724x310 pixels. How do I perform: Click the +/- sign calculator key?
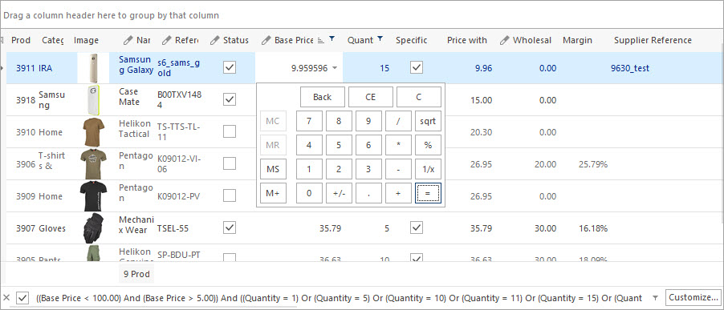click(x=339, y=193)
